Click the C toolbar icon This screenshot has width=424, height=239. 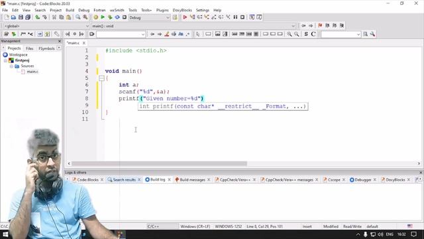[x=313, y=34]
